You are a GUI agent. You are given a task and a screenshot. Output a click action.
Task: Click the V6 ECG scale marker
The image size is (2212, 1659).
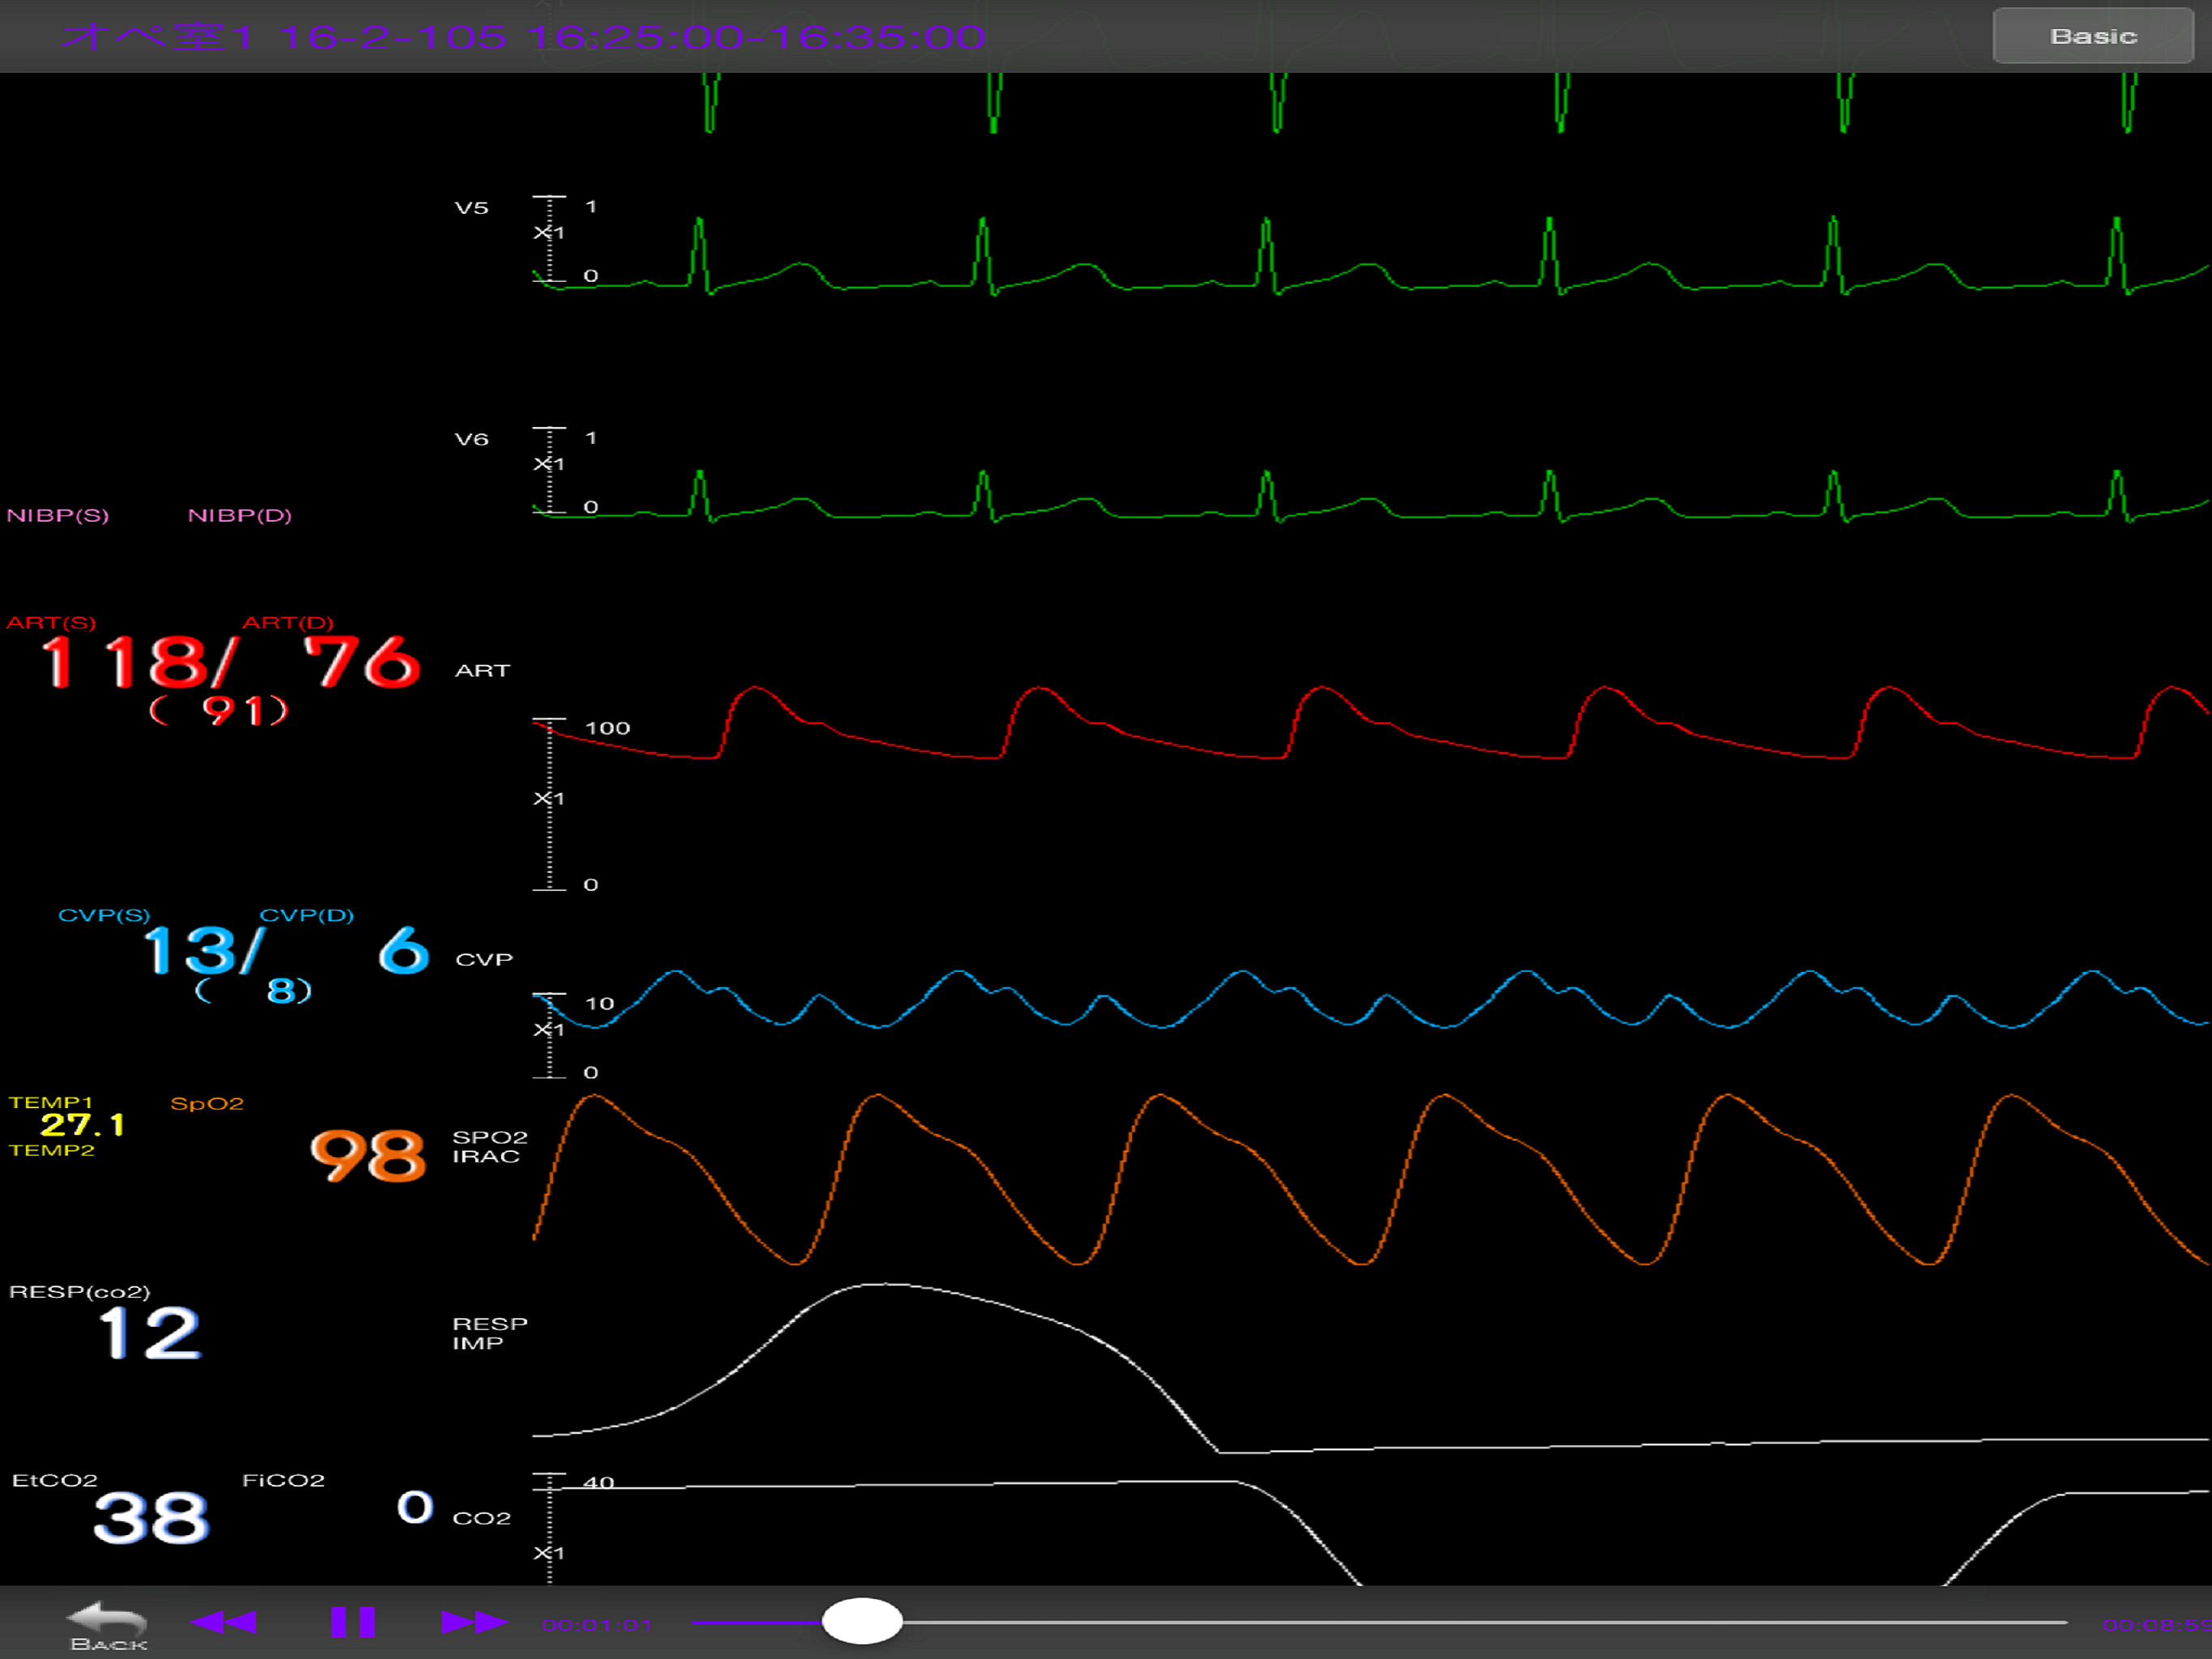[549, 469]
